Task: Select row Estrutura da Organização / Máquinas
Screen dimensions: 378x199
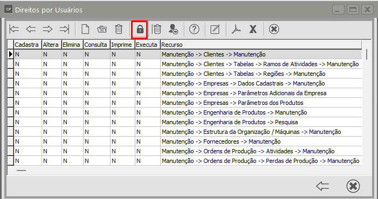Action: 184,132
